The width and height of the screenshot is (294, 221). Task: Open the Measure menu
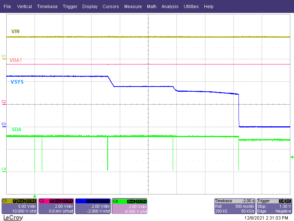point(133,6)
